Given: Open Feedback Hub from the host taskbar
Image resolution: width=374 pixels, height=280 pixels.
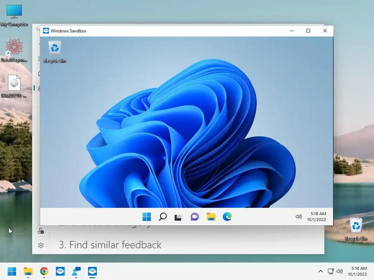Looking at the screenshot, I should click(76, 271).
